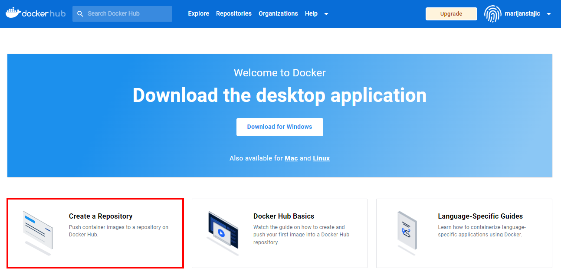Viewport: 561px width, 275px height.
Task: Go to Repositories in the navigation bar
Action: [x=234, y=13]
